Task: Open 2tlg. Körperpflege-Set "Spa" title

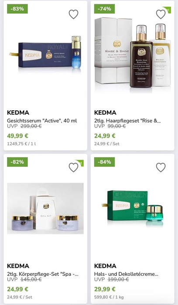Action: [43, 274]
